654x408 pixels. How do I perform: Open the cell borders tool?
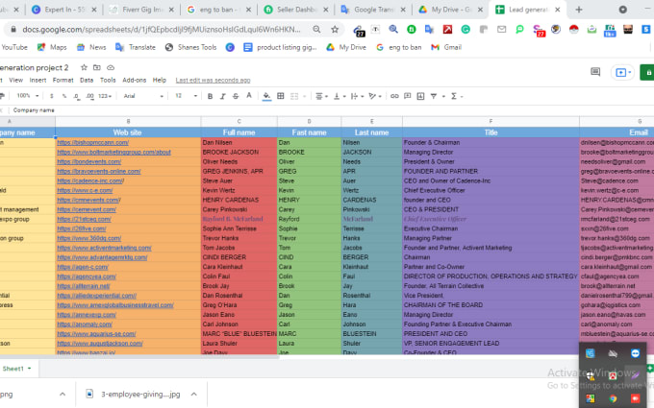281,96
